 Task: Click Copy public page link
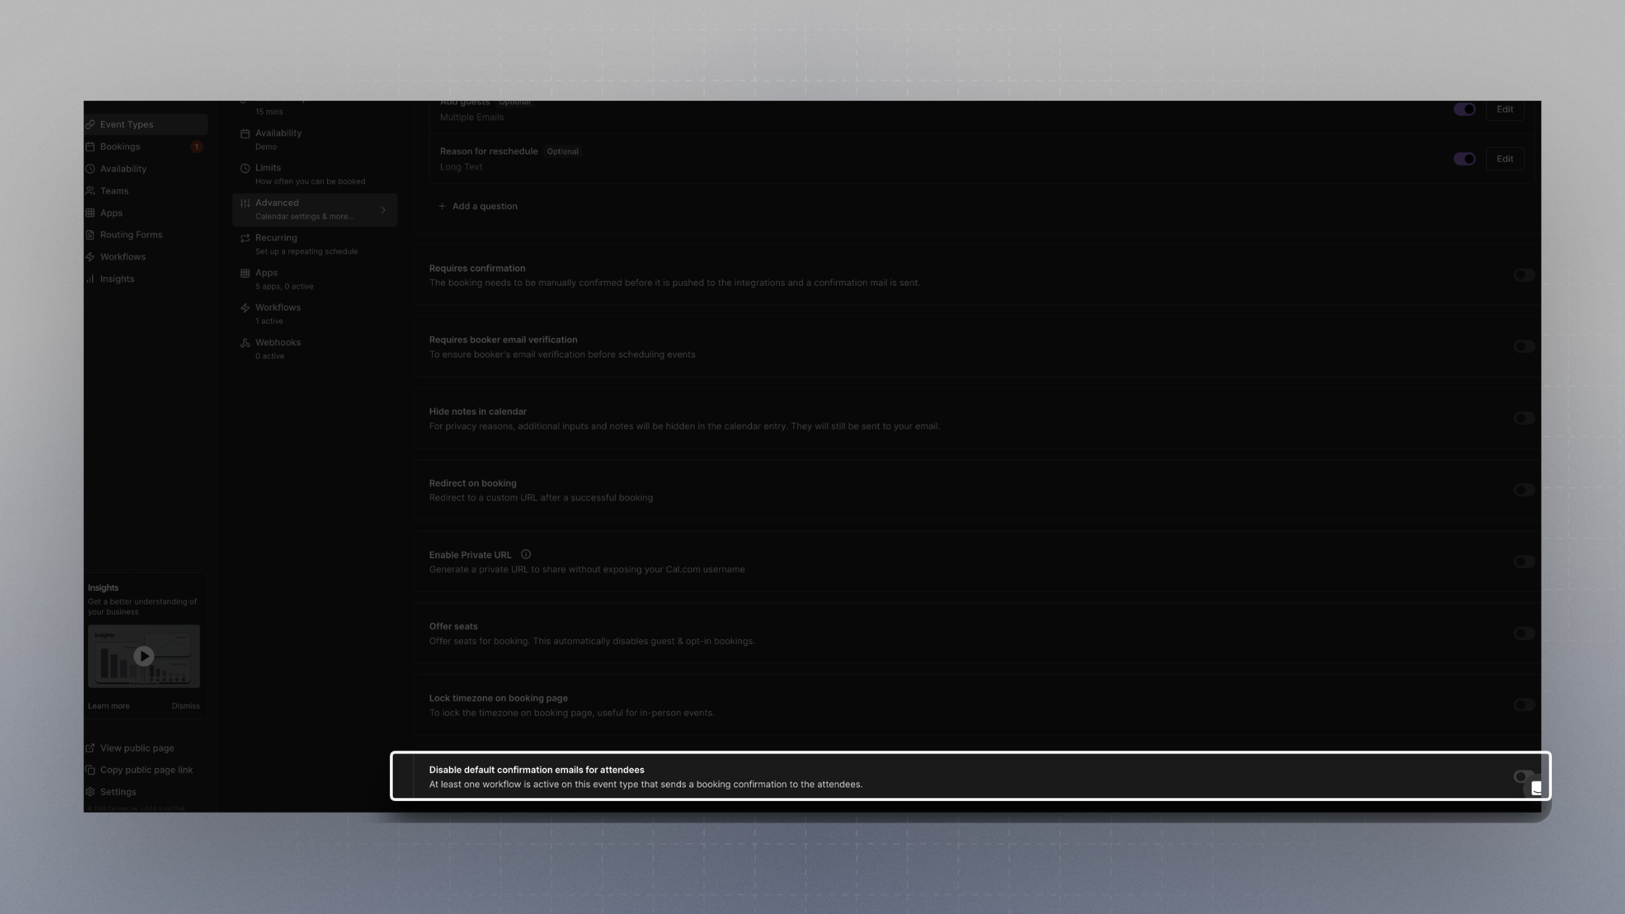click(x=146, y=770)
